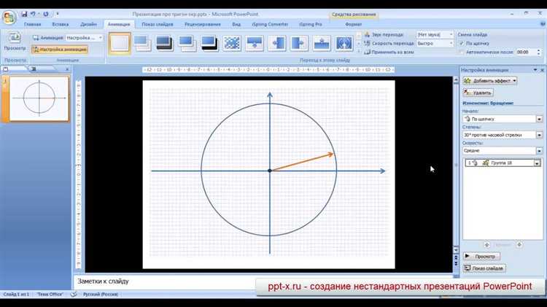Open the Начало dropdown По щелчку
Screen dimensions: 547x307
(x=503, y=119)
